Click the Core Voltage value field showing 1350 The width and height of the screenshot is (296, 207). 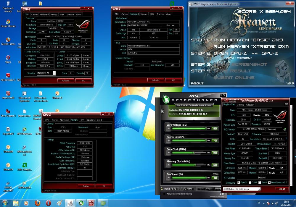[x=215, y=128]
